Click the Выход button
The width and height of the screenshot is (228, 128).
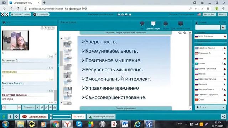(x=222, y=14)
